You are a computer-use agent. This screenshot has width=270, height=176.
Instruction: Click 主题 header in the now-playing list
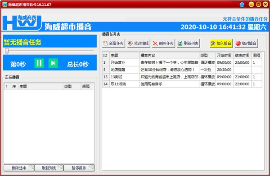tap(40, 86)
